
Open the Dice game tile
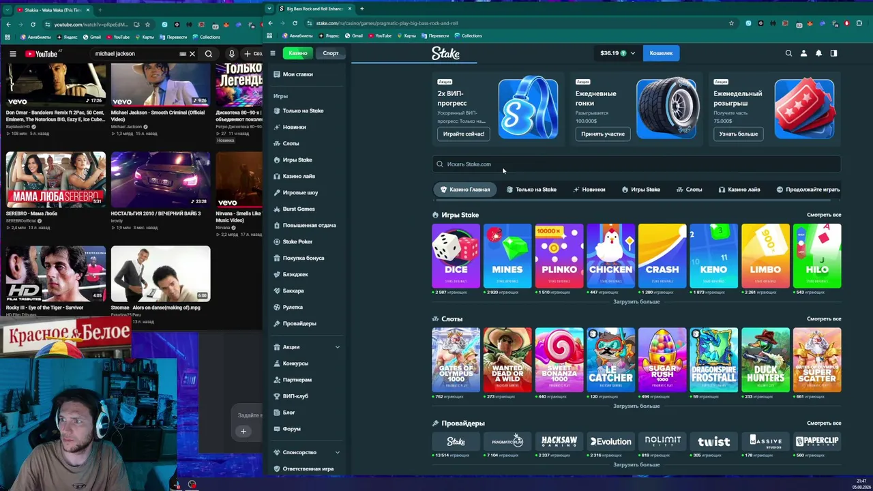pyautogui.click(x=456, y=256)
